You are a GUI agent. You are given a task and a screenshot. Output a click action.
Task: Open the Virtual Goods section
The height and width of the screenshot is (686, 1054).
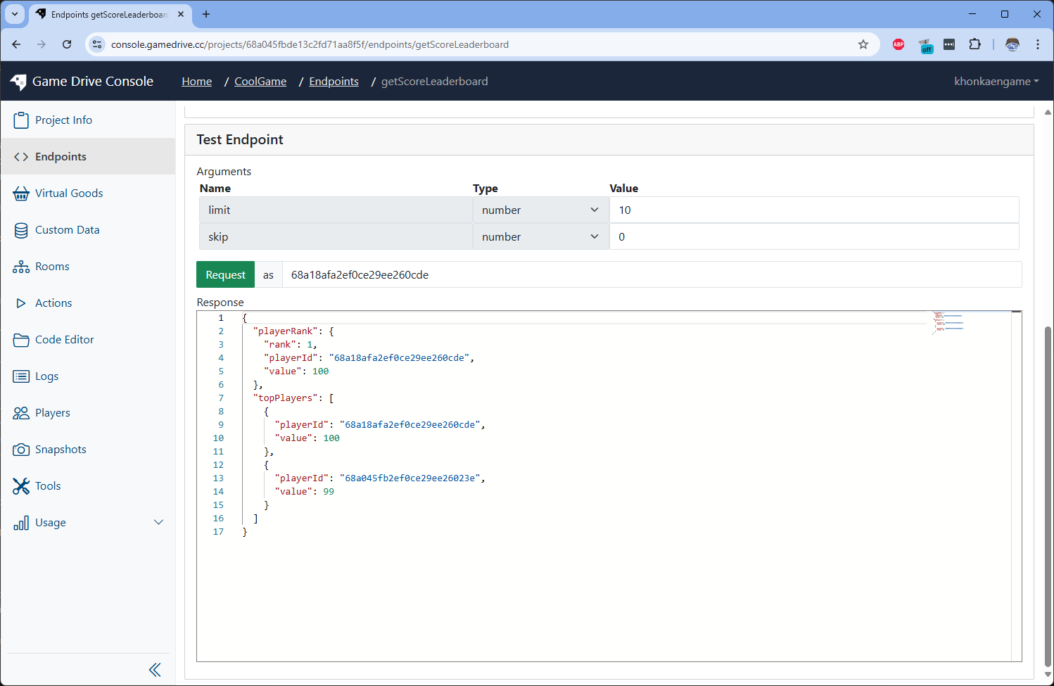pyautogui.click(x=68, y=193)
